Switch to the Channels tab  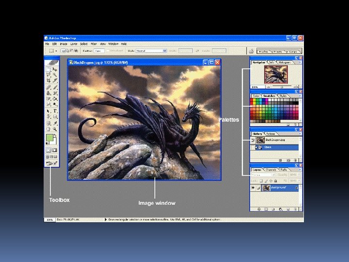270,170
